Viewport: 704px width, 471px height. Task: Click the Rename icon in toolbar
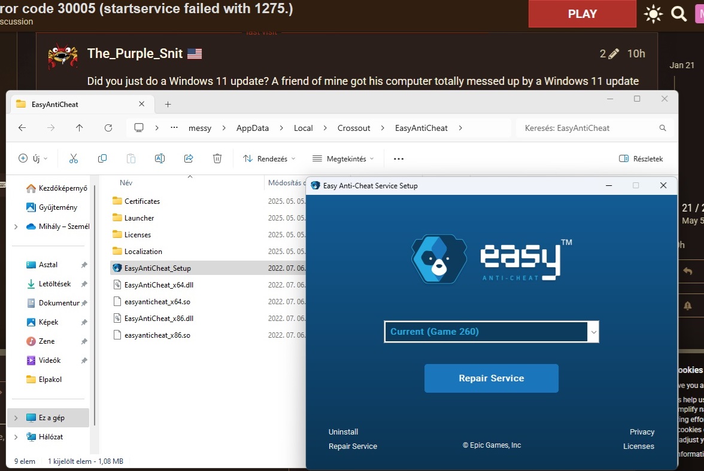pos(160,158)
